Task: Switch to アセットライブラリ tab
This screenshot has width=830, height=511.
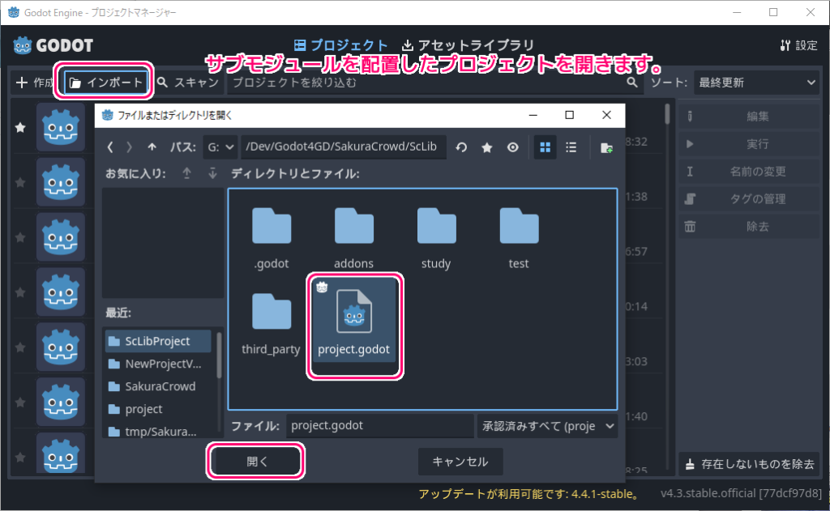Action: point(468,45)
